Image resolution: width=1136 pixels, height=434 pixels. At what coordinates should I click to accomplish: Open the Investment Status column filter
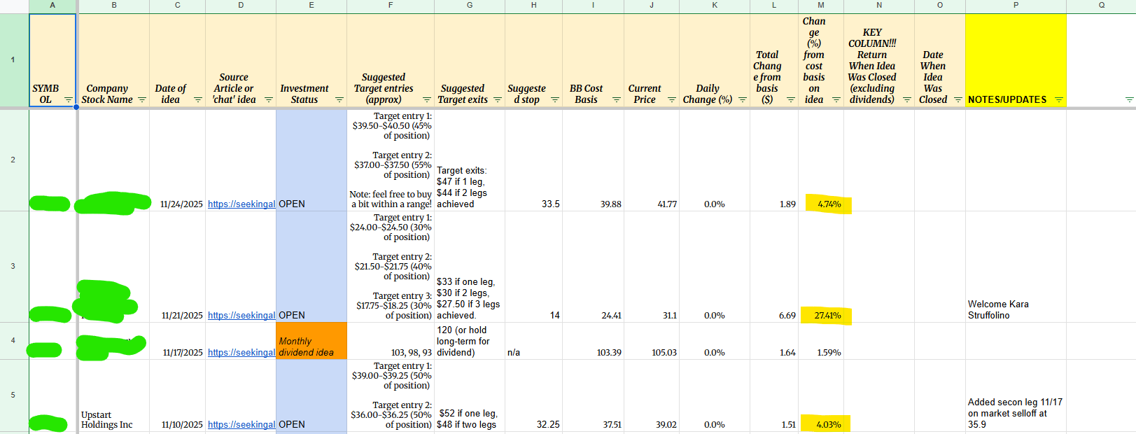[339, 100]
